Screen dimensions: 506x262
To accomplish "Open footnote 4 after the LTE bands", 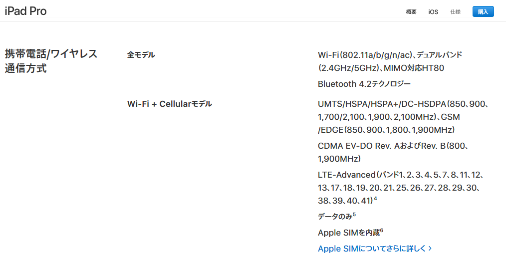I will tap(375, 199).
